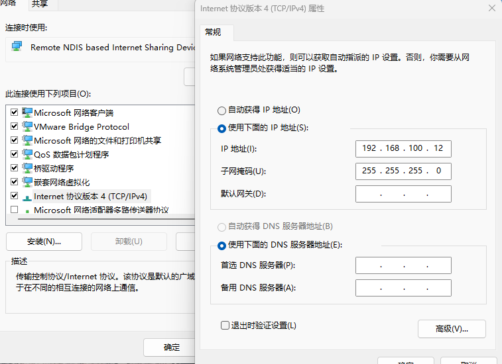502x364 pixels.
Task: Enable Microsoft 网络适配器多路传送器协议 checkbox
Action: point(14,209)
